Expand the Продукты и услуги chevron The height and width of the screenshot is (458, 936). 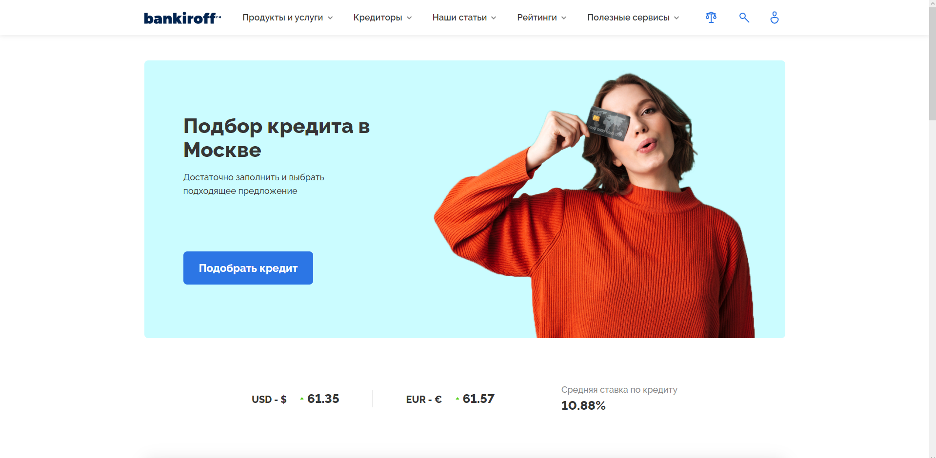pyautogui.click(x=330, y=18)
